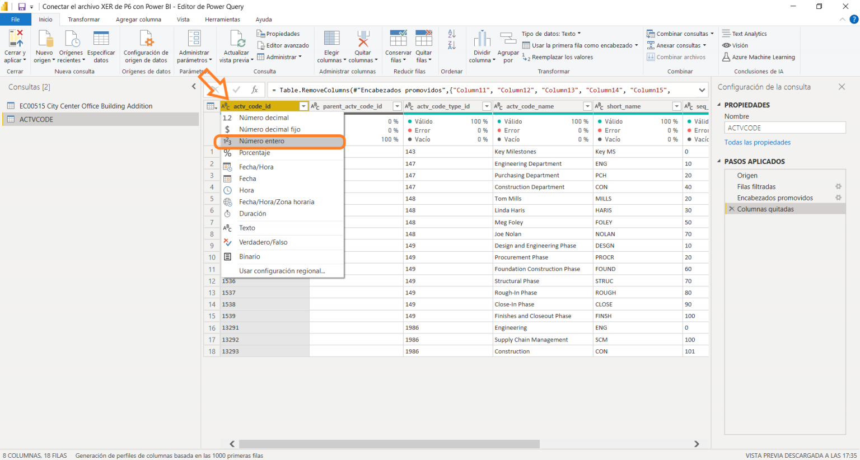Screen dimensions: 860x460
Task: Open the filter dropdown on actv_code_name column
Action: point(587,106)
